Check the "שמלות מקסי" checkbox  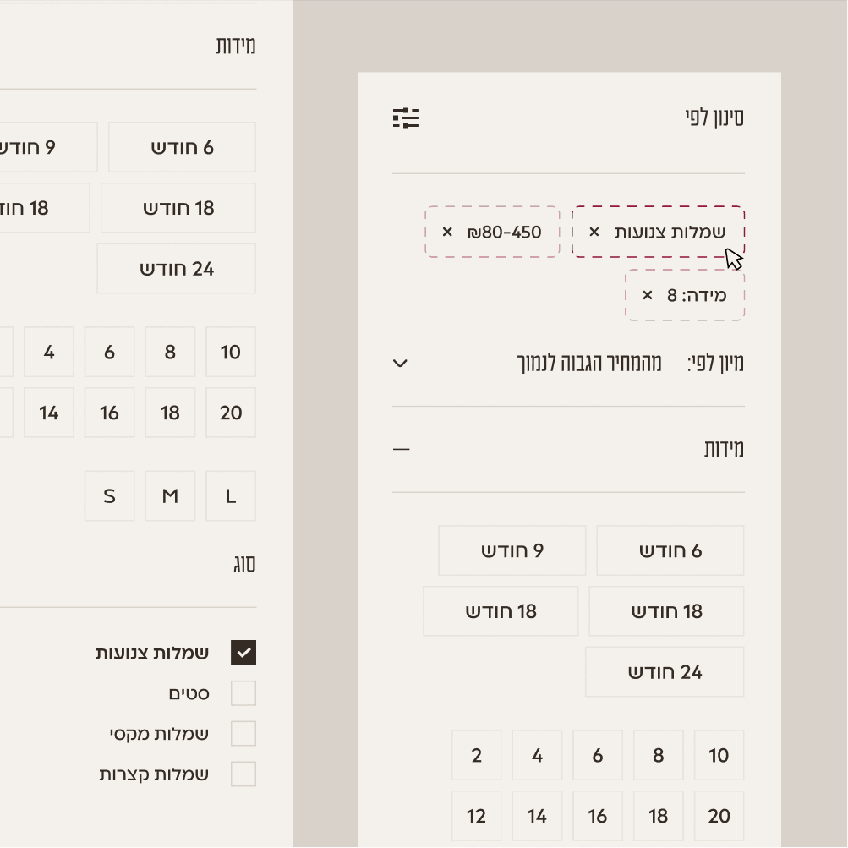pos(243,733)
